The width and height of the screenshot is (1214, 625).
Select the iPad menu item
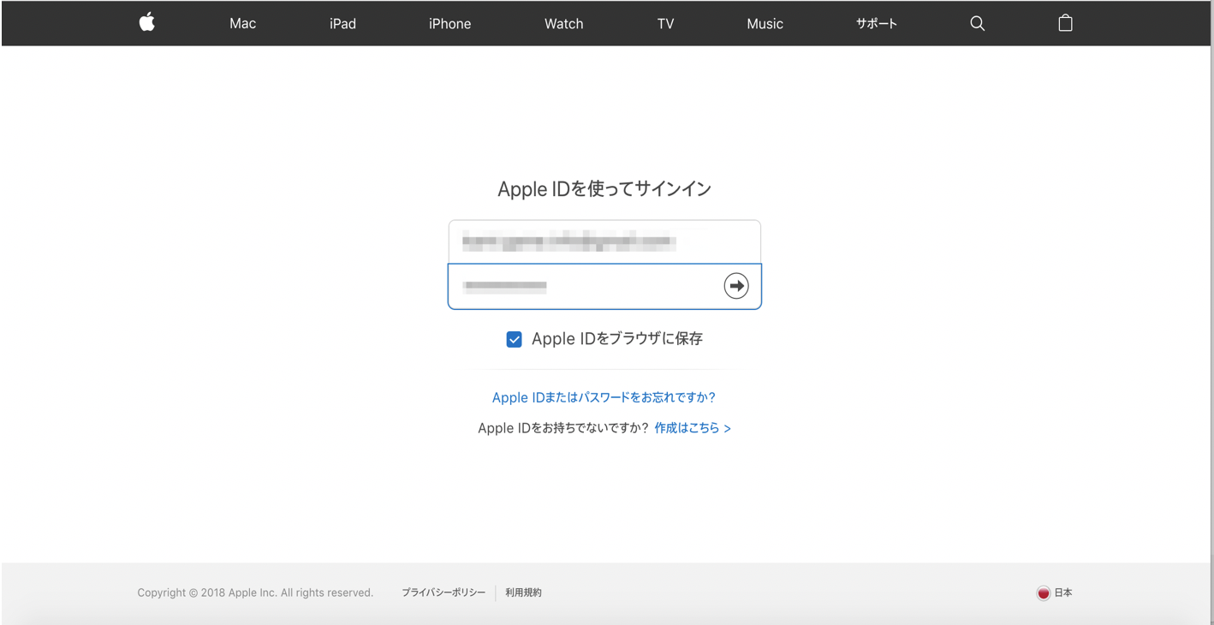tap(342, 23)
